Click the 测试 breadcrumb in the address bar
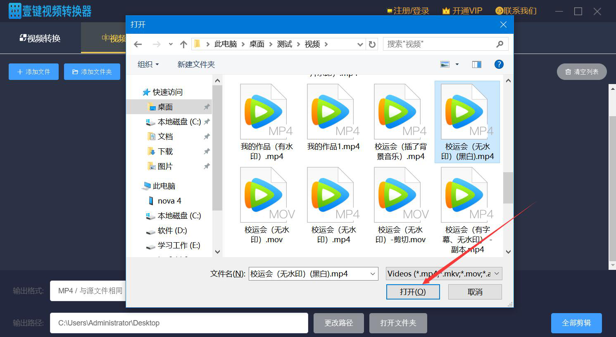The image size is (616, 337). point(285,44)
